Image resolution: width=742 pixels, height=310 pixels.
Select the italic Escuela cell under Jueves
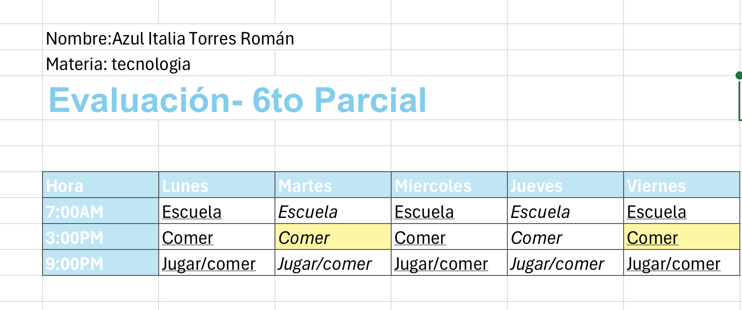pyautogui.click(x=565, y=211)
